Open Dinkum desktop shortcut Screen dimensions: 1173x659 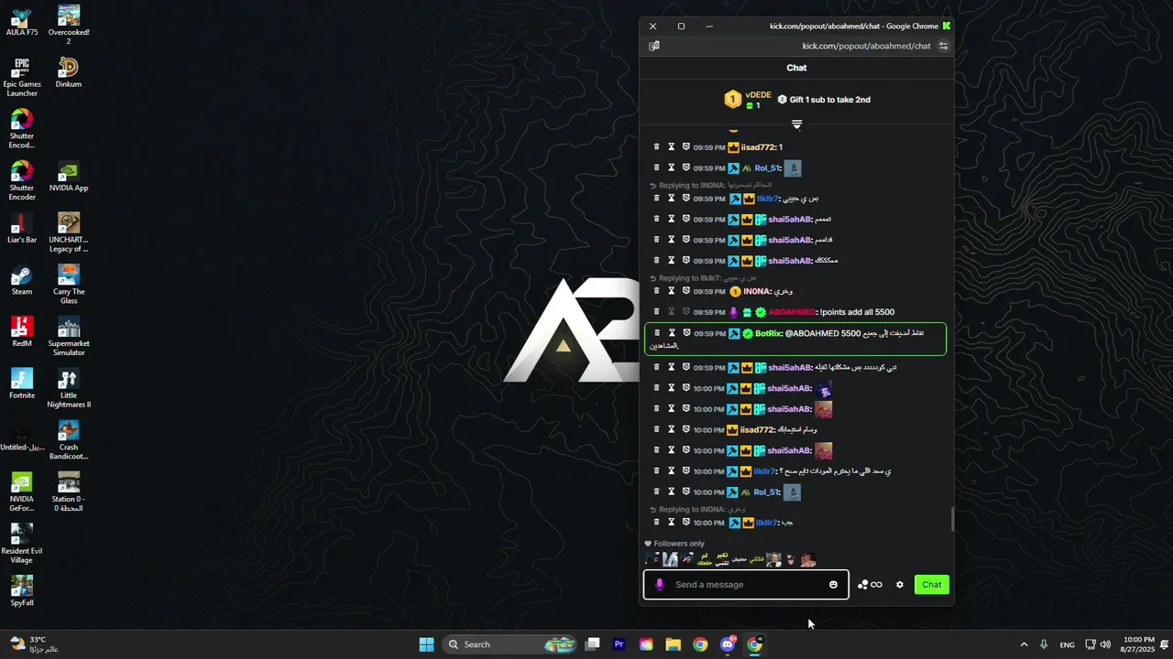(69, 72)
